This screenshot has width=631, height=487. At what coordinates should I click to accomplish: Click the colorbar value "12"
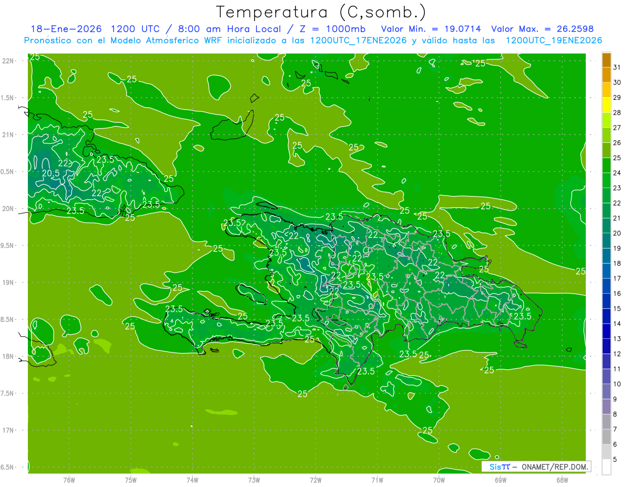pos(617,354)
